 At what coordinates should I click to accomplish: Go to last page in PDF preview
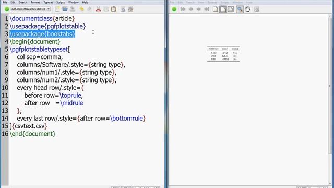tap(207, 9)
